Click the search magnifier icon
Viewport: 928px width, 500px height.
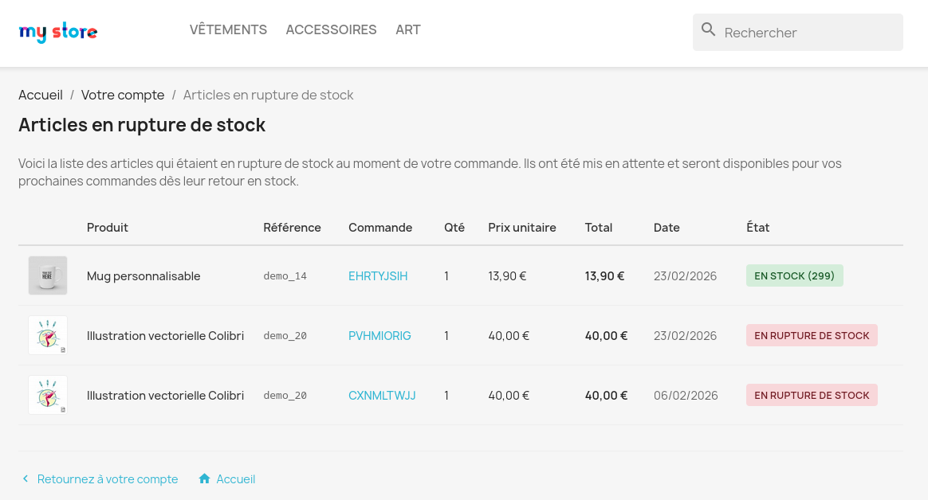708,30
